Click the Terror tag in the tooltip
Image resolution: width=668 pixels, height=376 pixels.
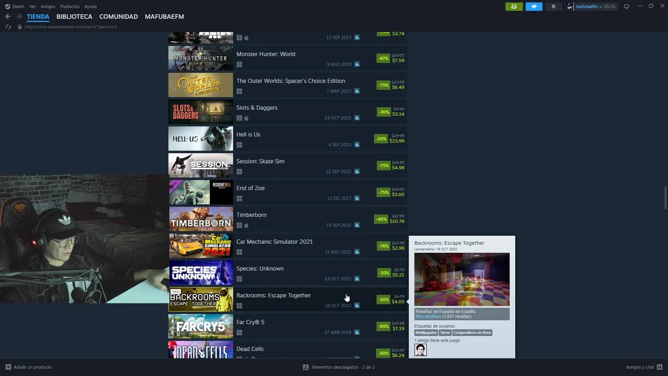[x=445, y=333]
